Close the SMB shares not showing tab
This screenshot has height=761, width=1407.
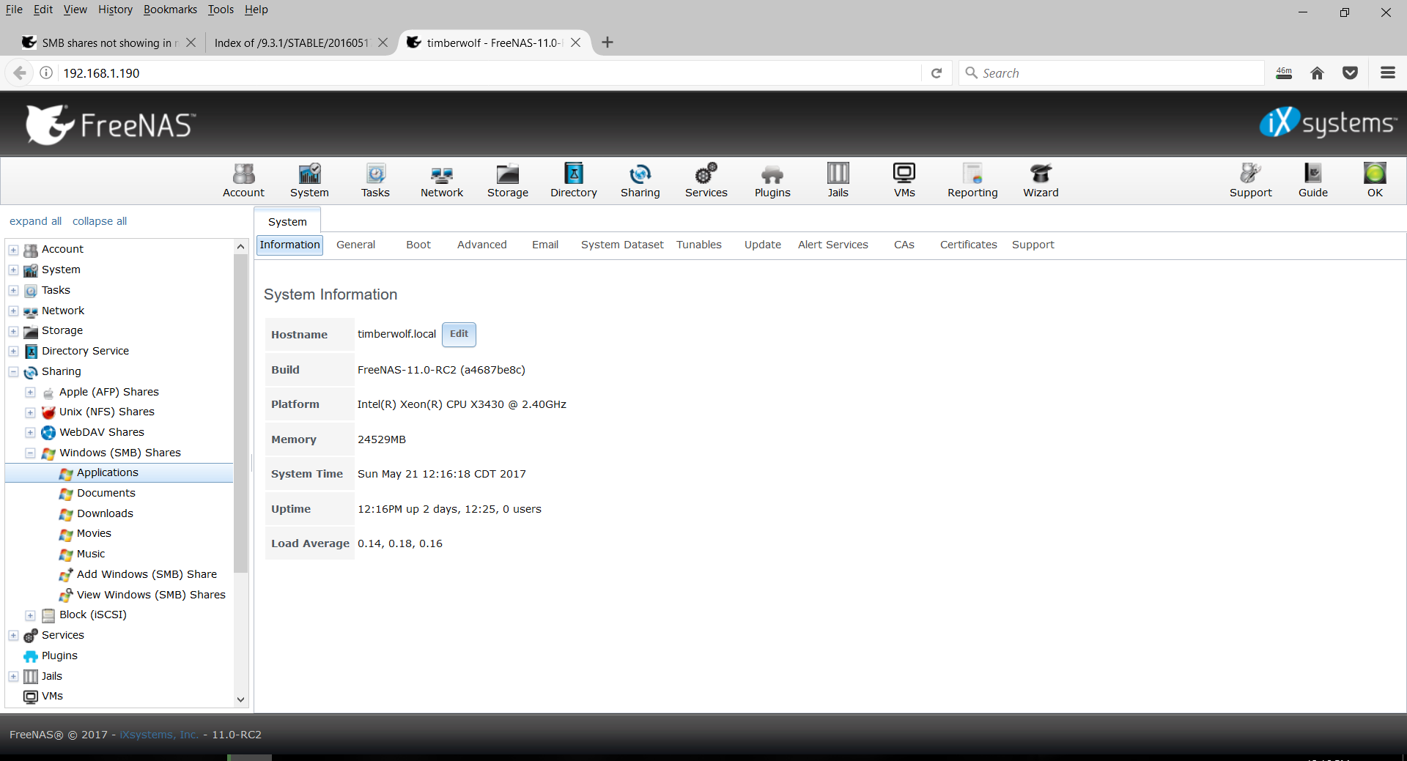tap(191, 42)
